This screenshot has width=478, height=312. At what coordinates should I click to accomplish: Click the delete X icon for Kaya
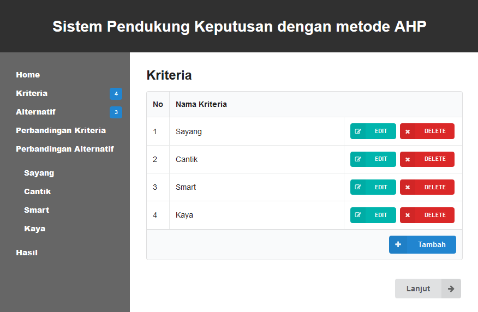coord(408,215)
